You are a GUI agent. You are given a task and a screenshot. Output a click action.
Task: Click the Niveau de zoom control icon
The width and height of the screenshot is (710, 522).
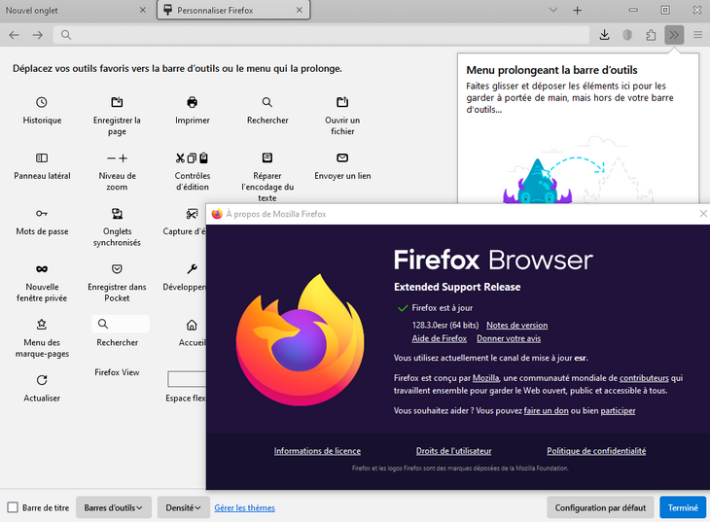click(117, 158)
